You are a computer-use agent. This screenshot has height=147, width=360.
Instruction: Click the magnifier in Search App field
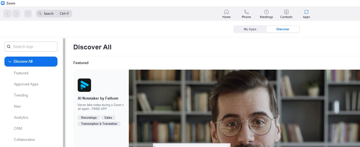pos(9,47)
